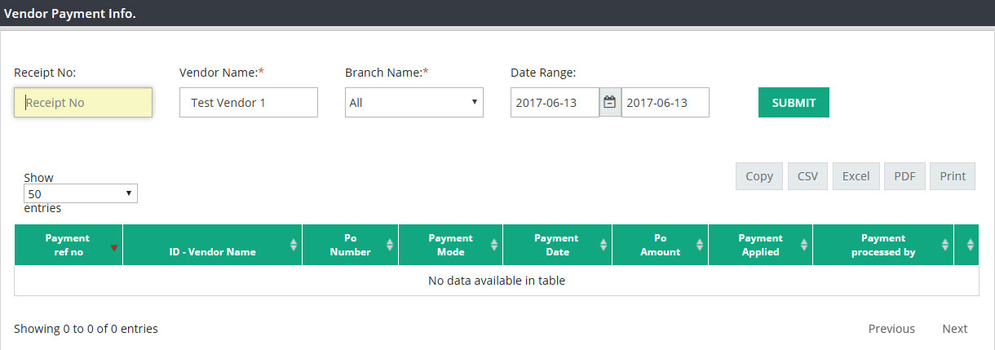This screenshot has height=350, width=995.
Task: Export table to Excel
Action: (x=856, y=176)
